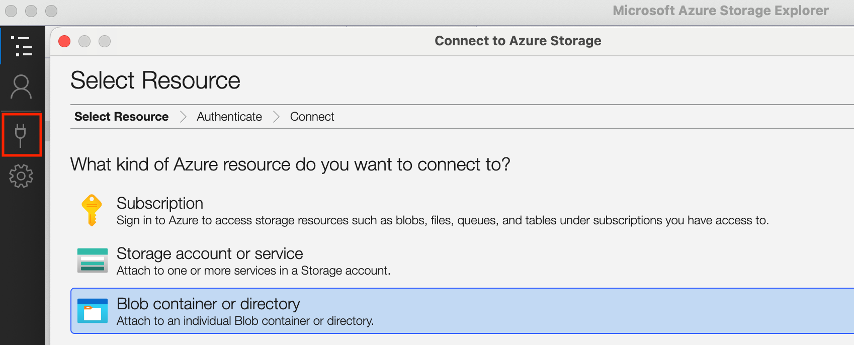854x345 pixels.
Task: Click the chevron after Authenticate
Action: (x=276, y=117)
